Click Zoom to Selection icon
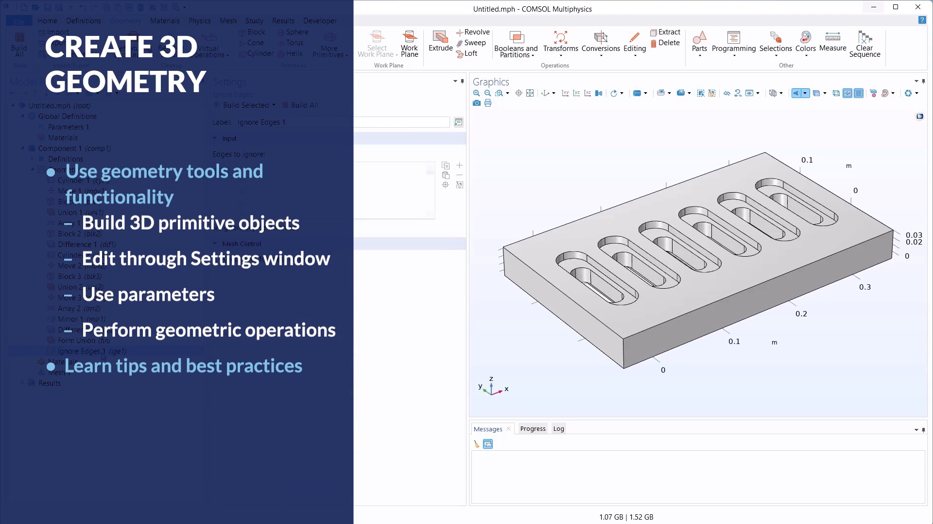 point(518,93)
